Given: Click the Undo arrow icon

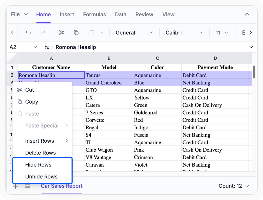Looking at the screenshot, I should (28, 33).
